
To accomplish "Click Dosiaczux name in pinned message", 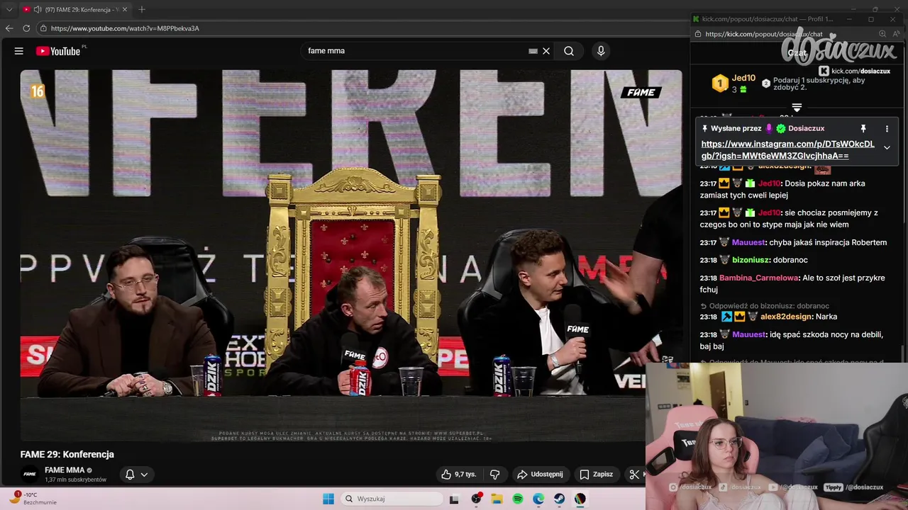I will tap(807, 129).
